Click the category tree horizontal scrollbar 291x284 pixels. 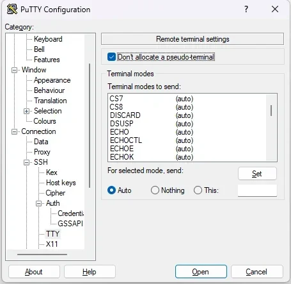click(42, 255)
